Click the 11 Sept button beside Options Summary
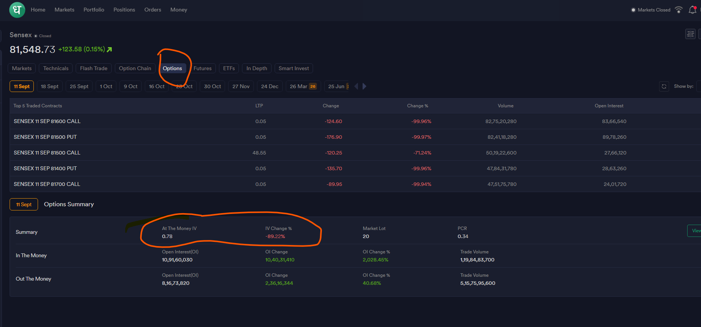The image size is (701, 327). click(24, 204)
